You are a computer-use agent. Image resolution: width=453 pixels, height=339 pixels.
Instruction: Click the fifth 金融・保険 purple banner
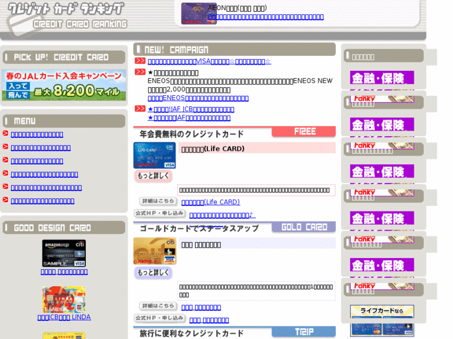tap(382, 264)
